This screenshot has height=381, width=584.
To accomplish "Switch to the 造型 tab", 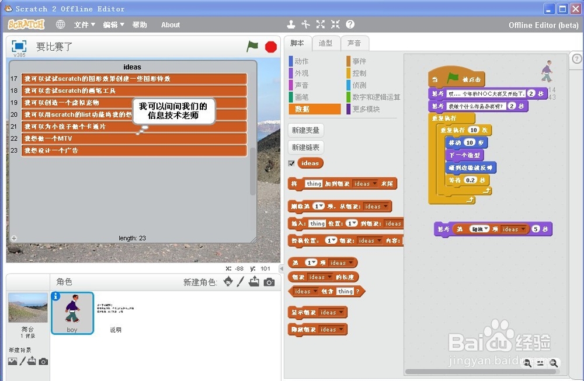I will pyautogui.click(x=326, y=43).
